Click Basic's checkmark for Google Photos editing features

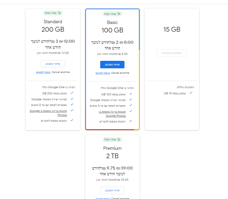coord(131,111)
